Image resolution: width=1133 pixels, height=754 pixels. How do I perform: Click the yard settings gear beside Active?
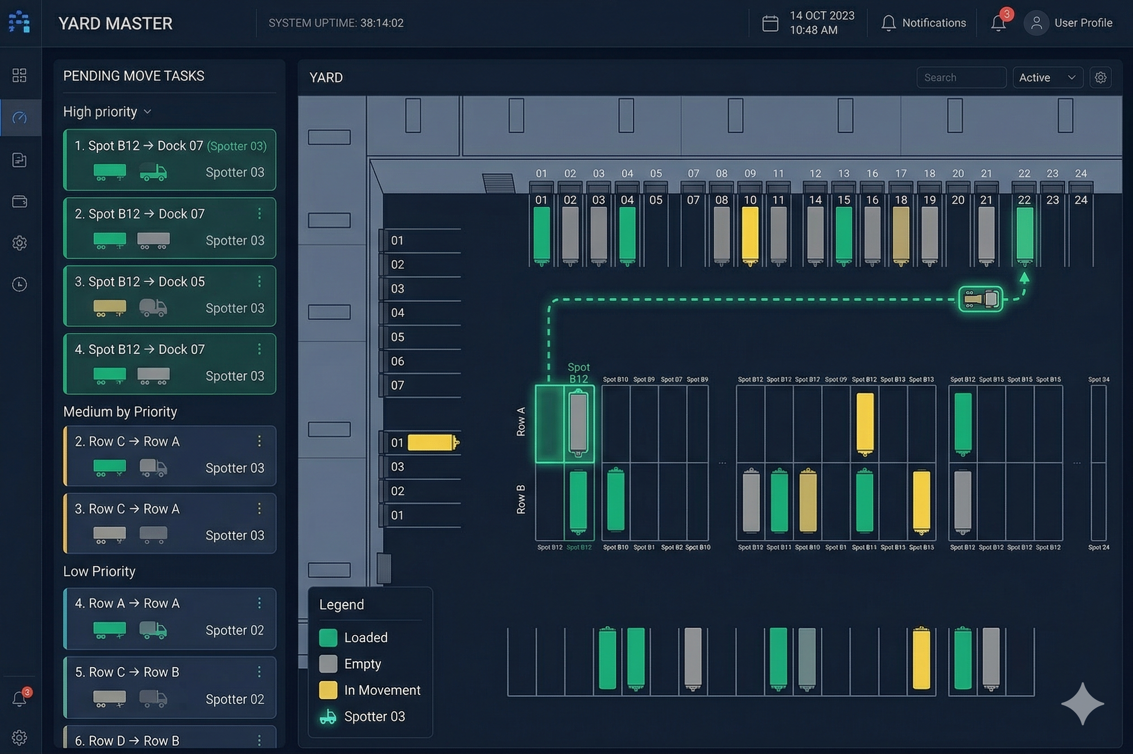[1100, 78]
